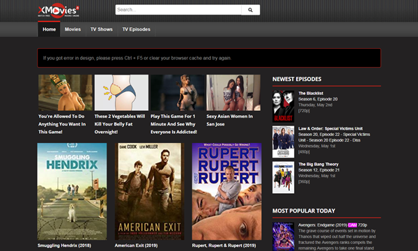Click 'These 2 Vegetables Will Kill' ad text
This screenshot has height=251, width=418.
pos(120,124)
